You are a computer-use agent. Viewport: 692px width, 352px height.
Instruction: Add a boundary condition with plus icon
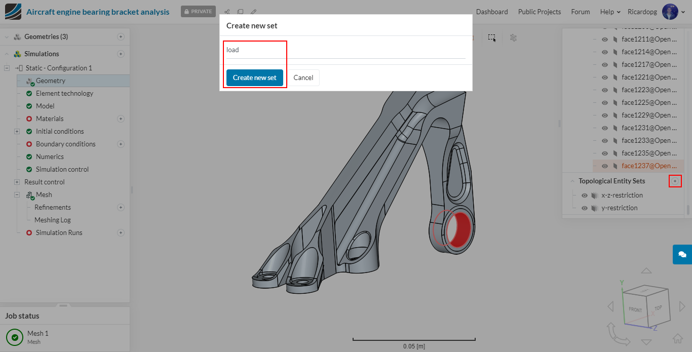pos(121,144)
